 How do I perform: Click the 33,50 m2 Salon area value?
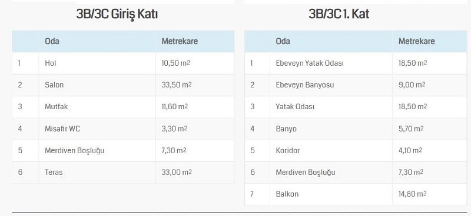point(177,85)
